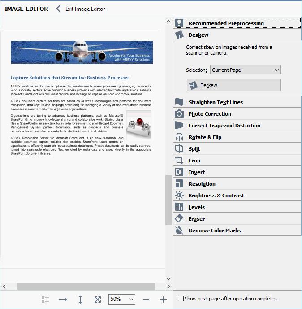Screen dimensions: 302x309
Task: Expand the Split section
Action: click(237, 148)
